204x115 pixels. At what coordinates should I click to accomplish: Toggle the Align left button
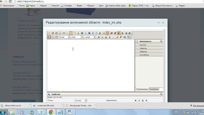[x=119, y=33]
